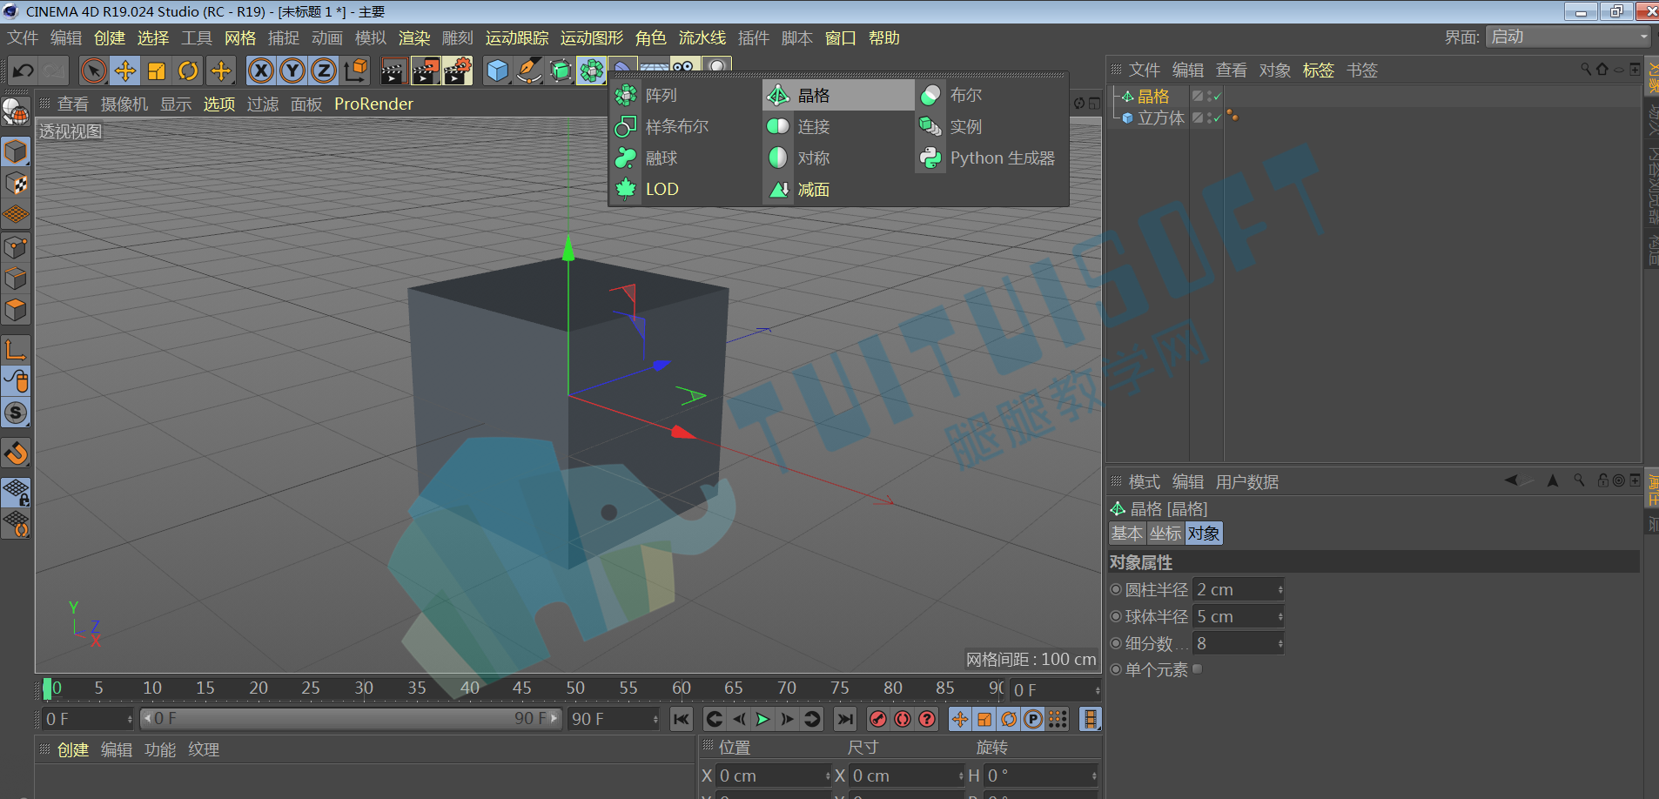The image size is (1659, 799).
Task: Open the 渲染 menu
Action: 414,37
